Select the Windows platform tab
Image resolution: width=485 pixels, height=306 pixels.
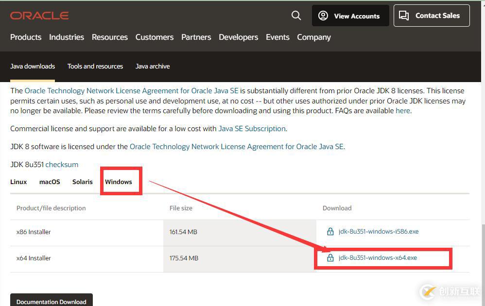[119, 182]
